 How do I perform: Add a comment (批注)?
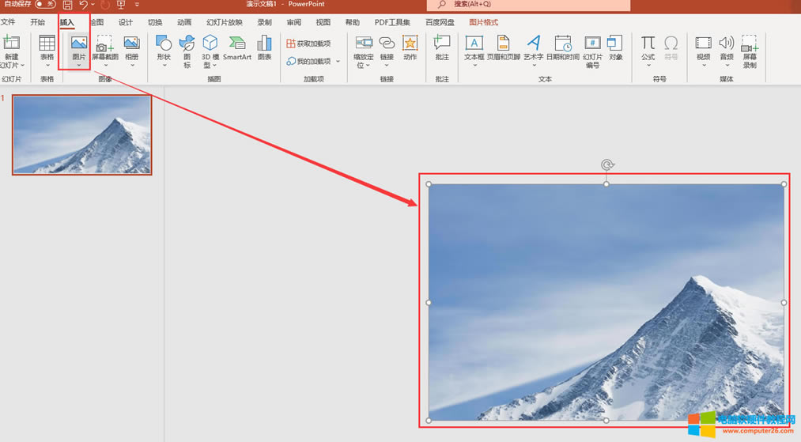pos(442,47)
